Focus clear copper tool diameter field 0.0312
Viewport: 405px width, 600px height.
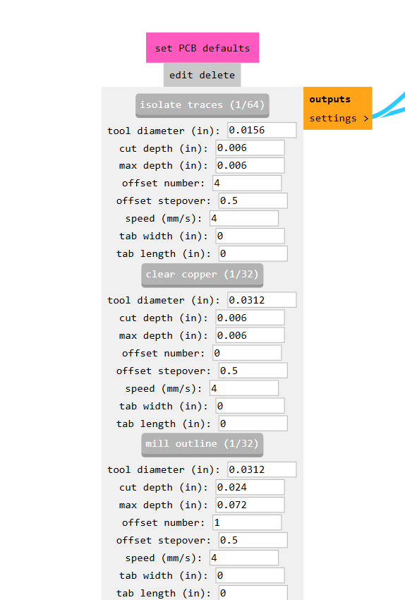[x=262, y=299]
